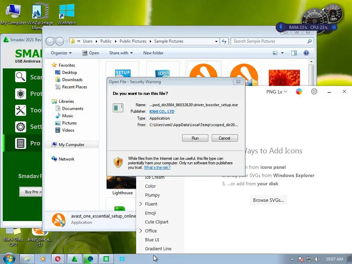Open Explorer help question mark icon
The width and height of the screenshot is (352, 264).
click(306, 53)
